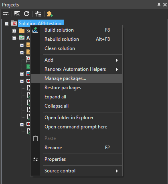Click the collapse tree view toolbar icon
This screenshot has width=168, height=184.
(x=38, y=14)
